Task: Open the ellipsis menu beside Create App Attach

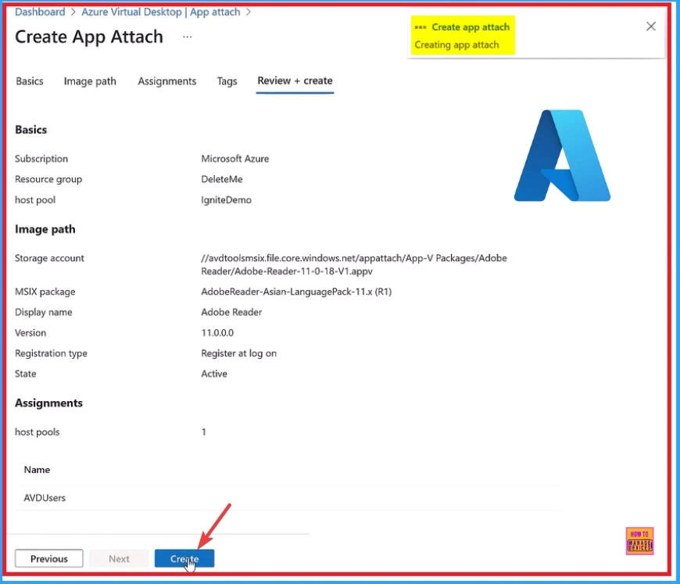Action: (x=187, y=37)
